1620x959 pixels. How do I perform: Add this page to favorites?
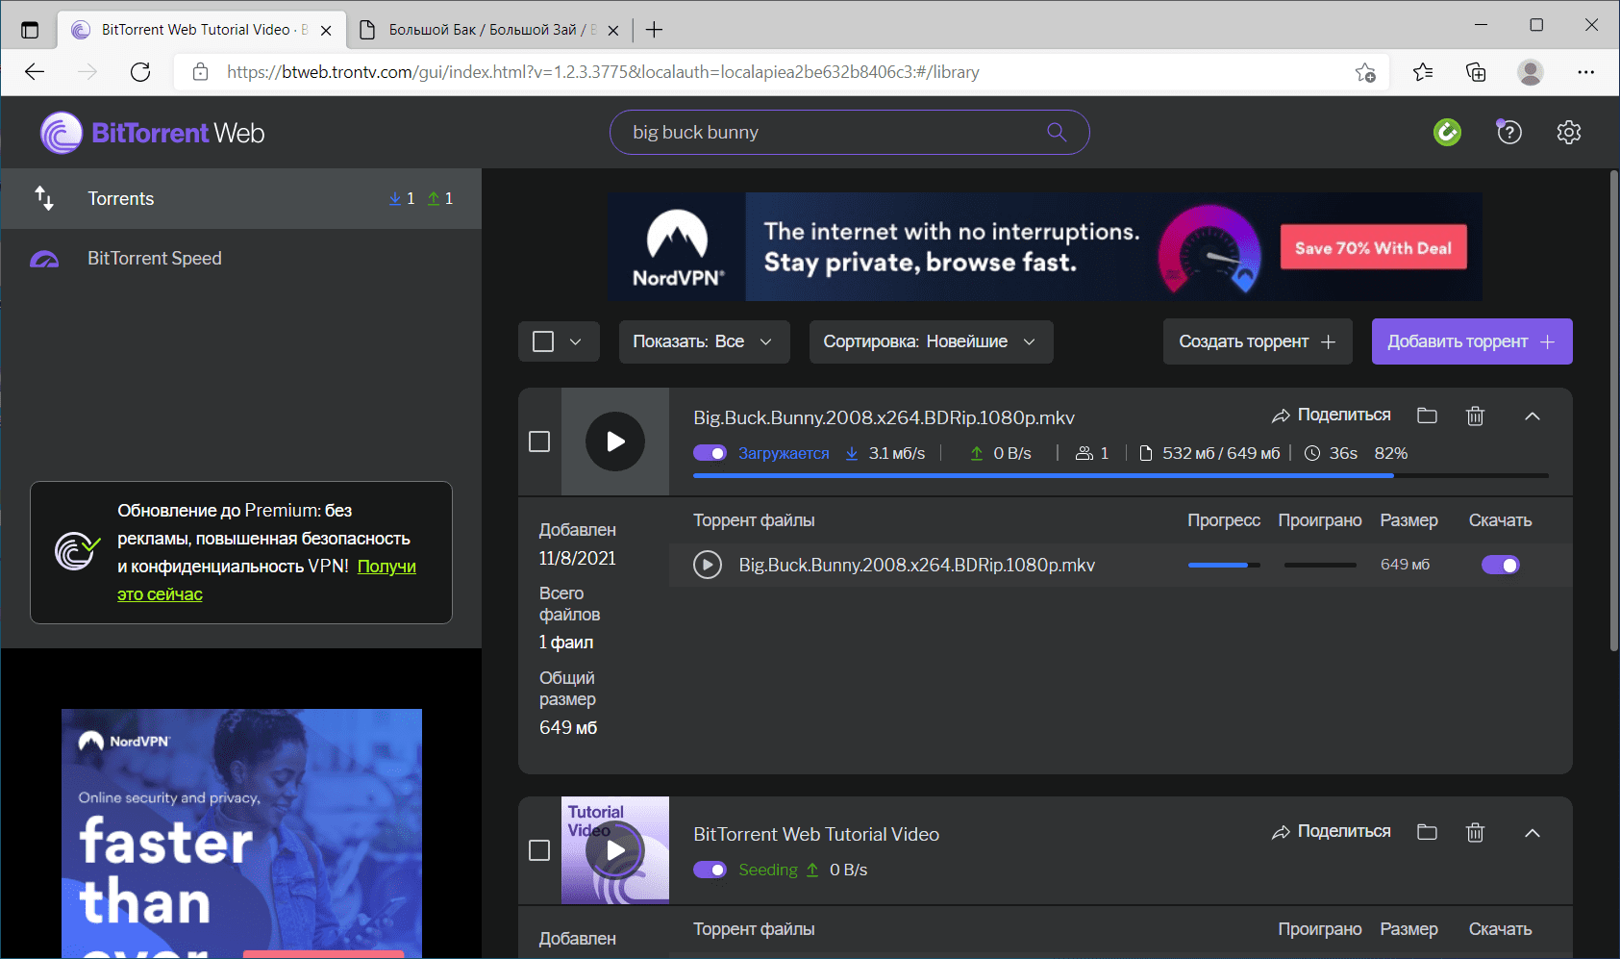(x=1365, y=72)
